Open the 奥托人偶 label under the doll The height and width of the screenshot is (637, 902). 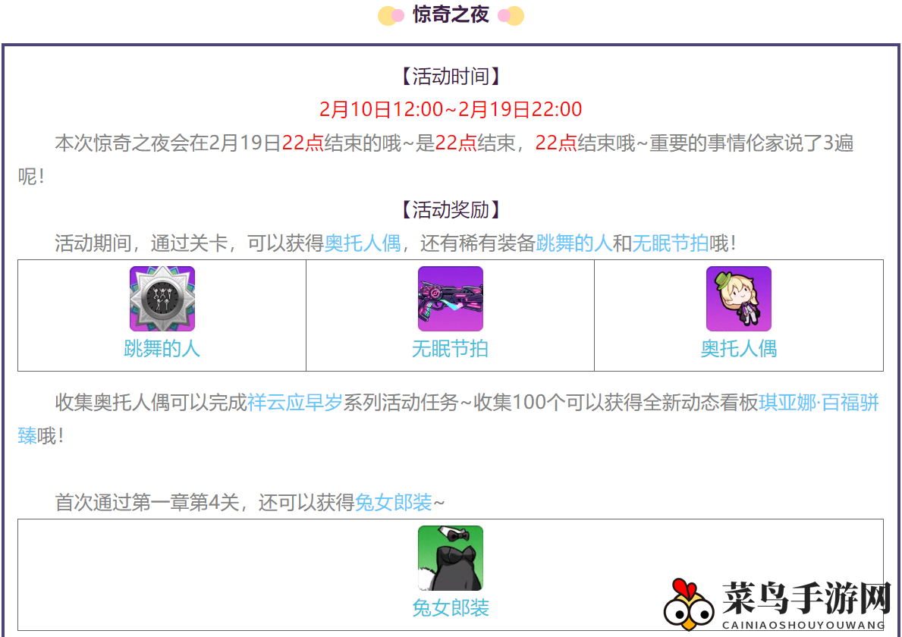pos(739,349)
